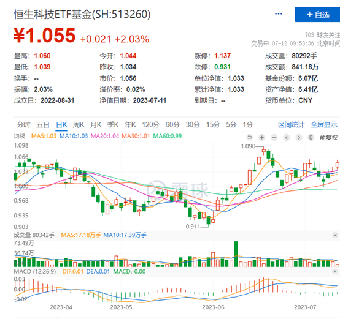Click the candlestick style icon

tap(311, 137)
